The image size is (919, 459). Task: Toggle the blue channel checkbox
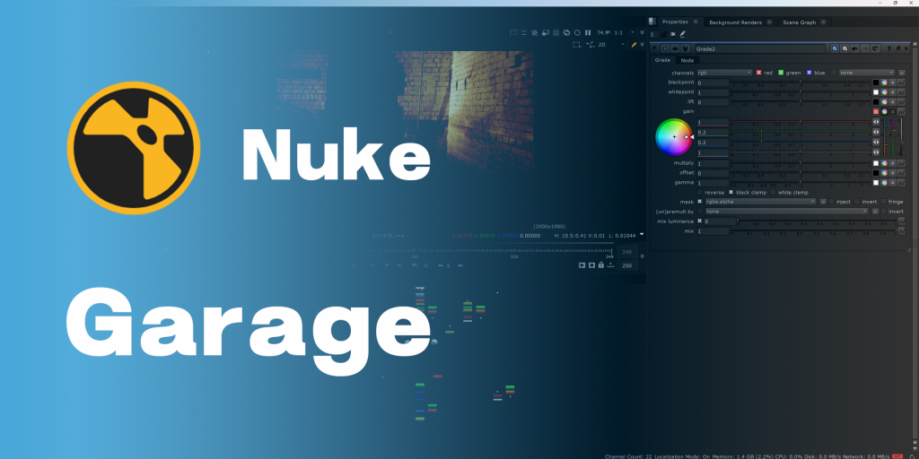click(810, 73)
